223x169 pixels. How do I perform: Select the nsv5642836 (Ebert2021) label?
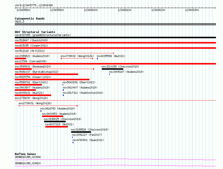79,82
